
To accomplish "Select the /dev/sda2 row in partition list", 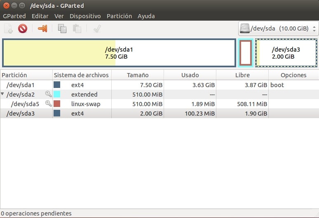I will (159, 94).
